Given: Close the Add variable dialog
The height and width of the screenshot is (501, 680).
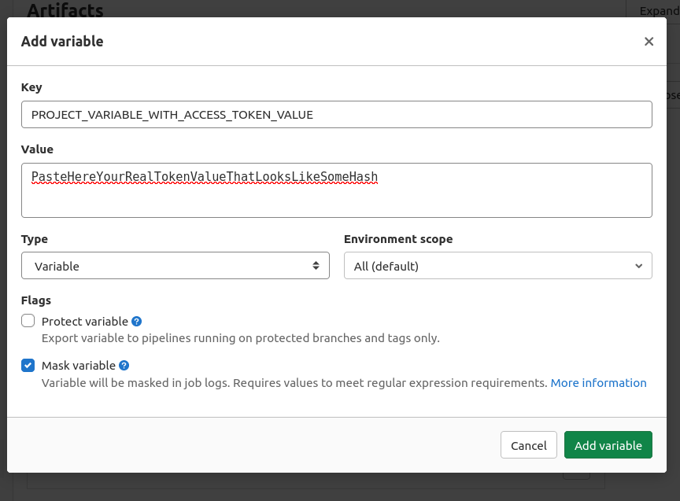Looking at the screenshot, I should coord(649,42).
